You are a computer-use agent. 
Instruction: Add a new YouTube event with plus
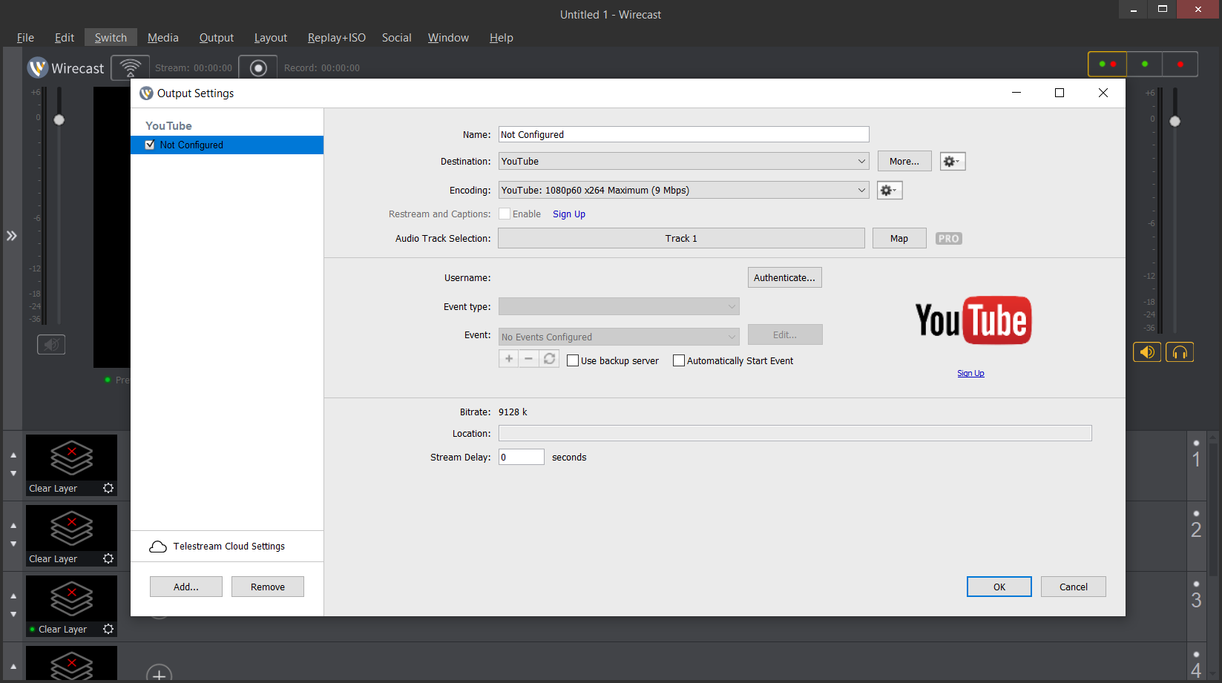509,359
